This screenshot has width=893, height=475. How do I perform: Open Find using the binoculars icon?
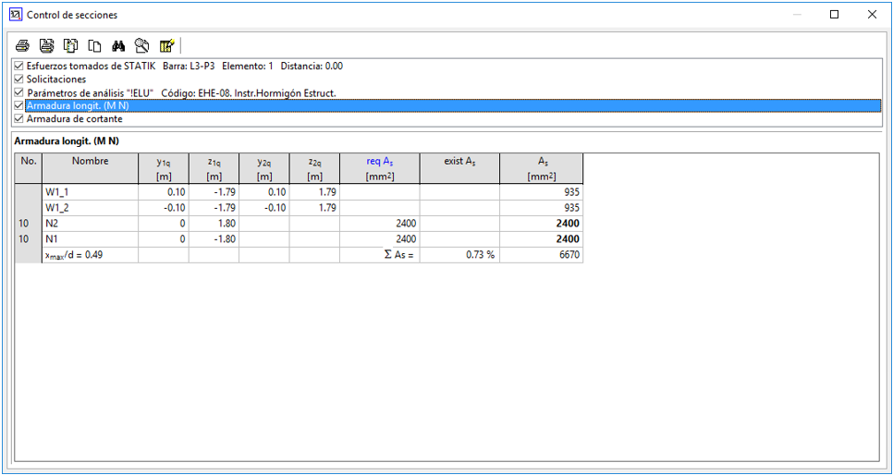click(118, 45)
